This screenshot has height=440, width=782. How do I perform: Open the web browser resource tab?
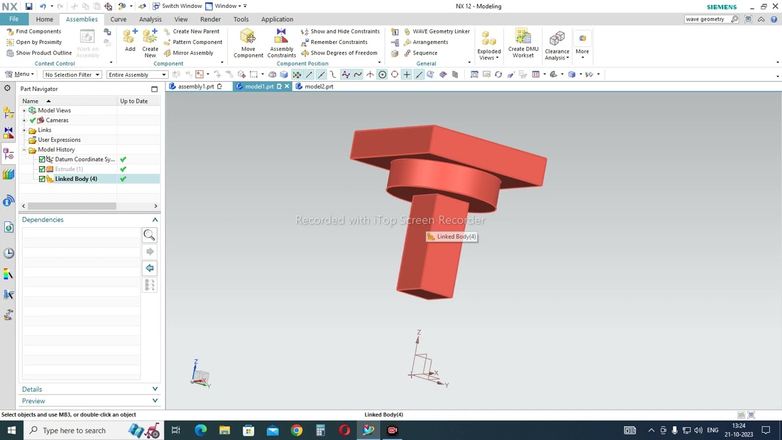pyautogui.click(x=9, y=227)
